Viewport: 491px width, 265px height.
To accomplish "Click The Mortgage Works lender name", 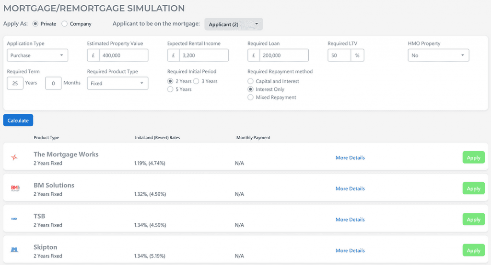I will [x=66, y=155].
